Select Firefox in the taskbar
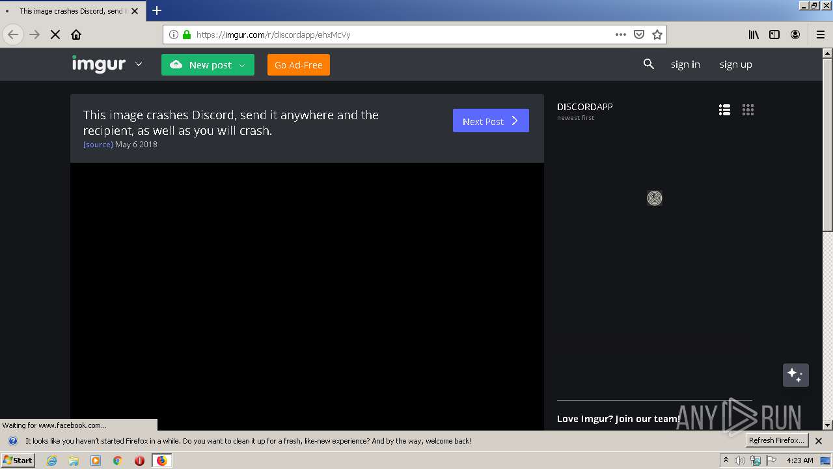The width and height of the screenshot is (833, 469). point(161,461)
